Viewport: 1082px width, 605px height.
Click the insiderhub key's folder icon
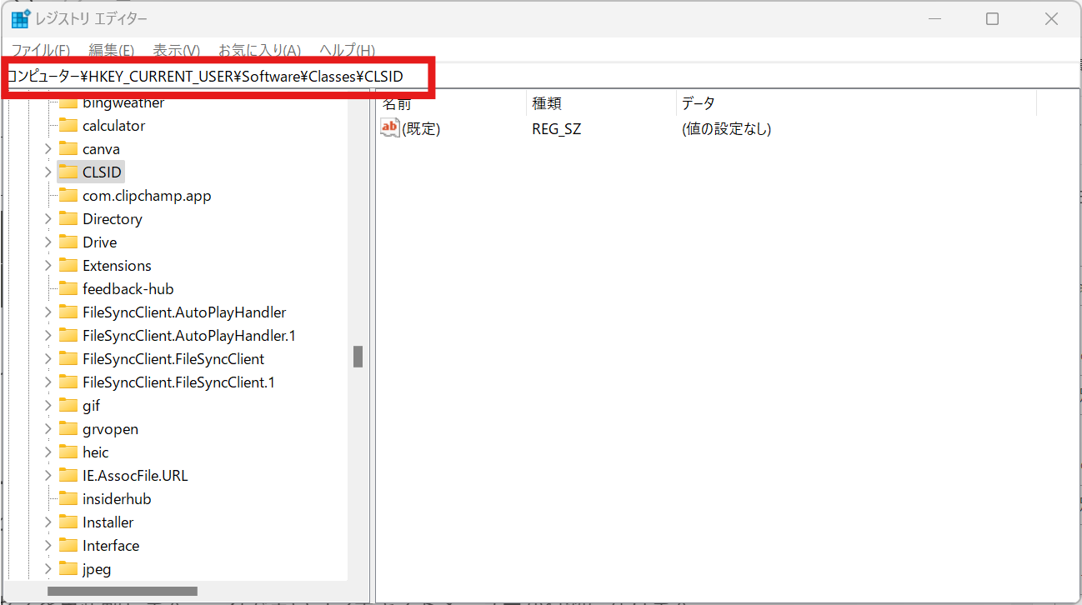(x=68, y=498)
